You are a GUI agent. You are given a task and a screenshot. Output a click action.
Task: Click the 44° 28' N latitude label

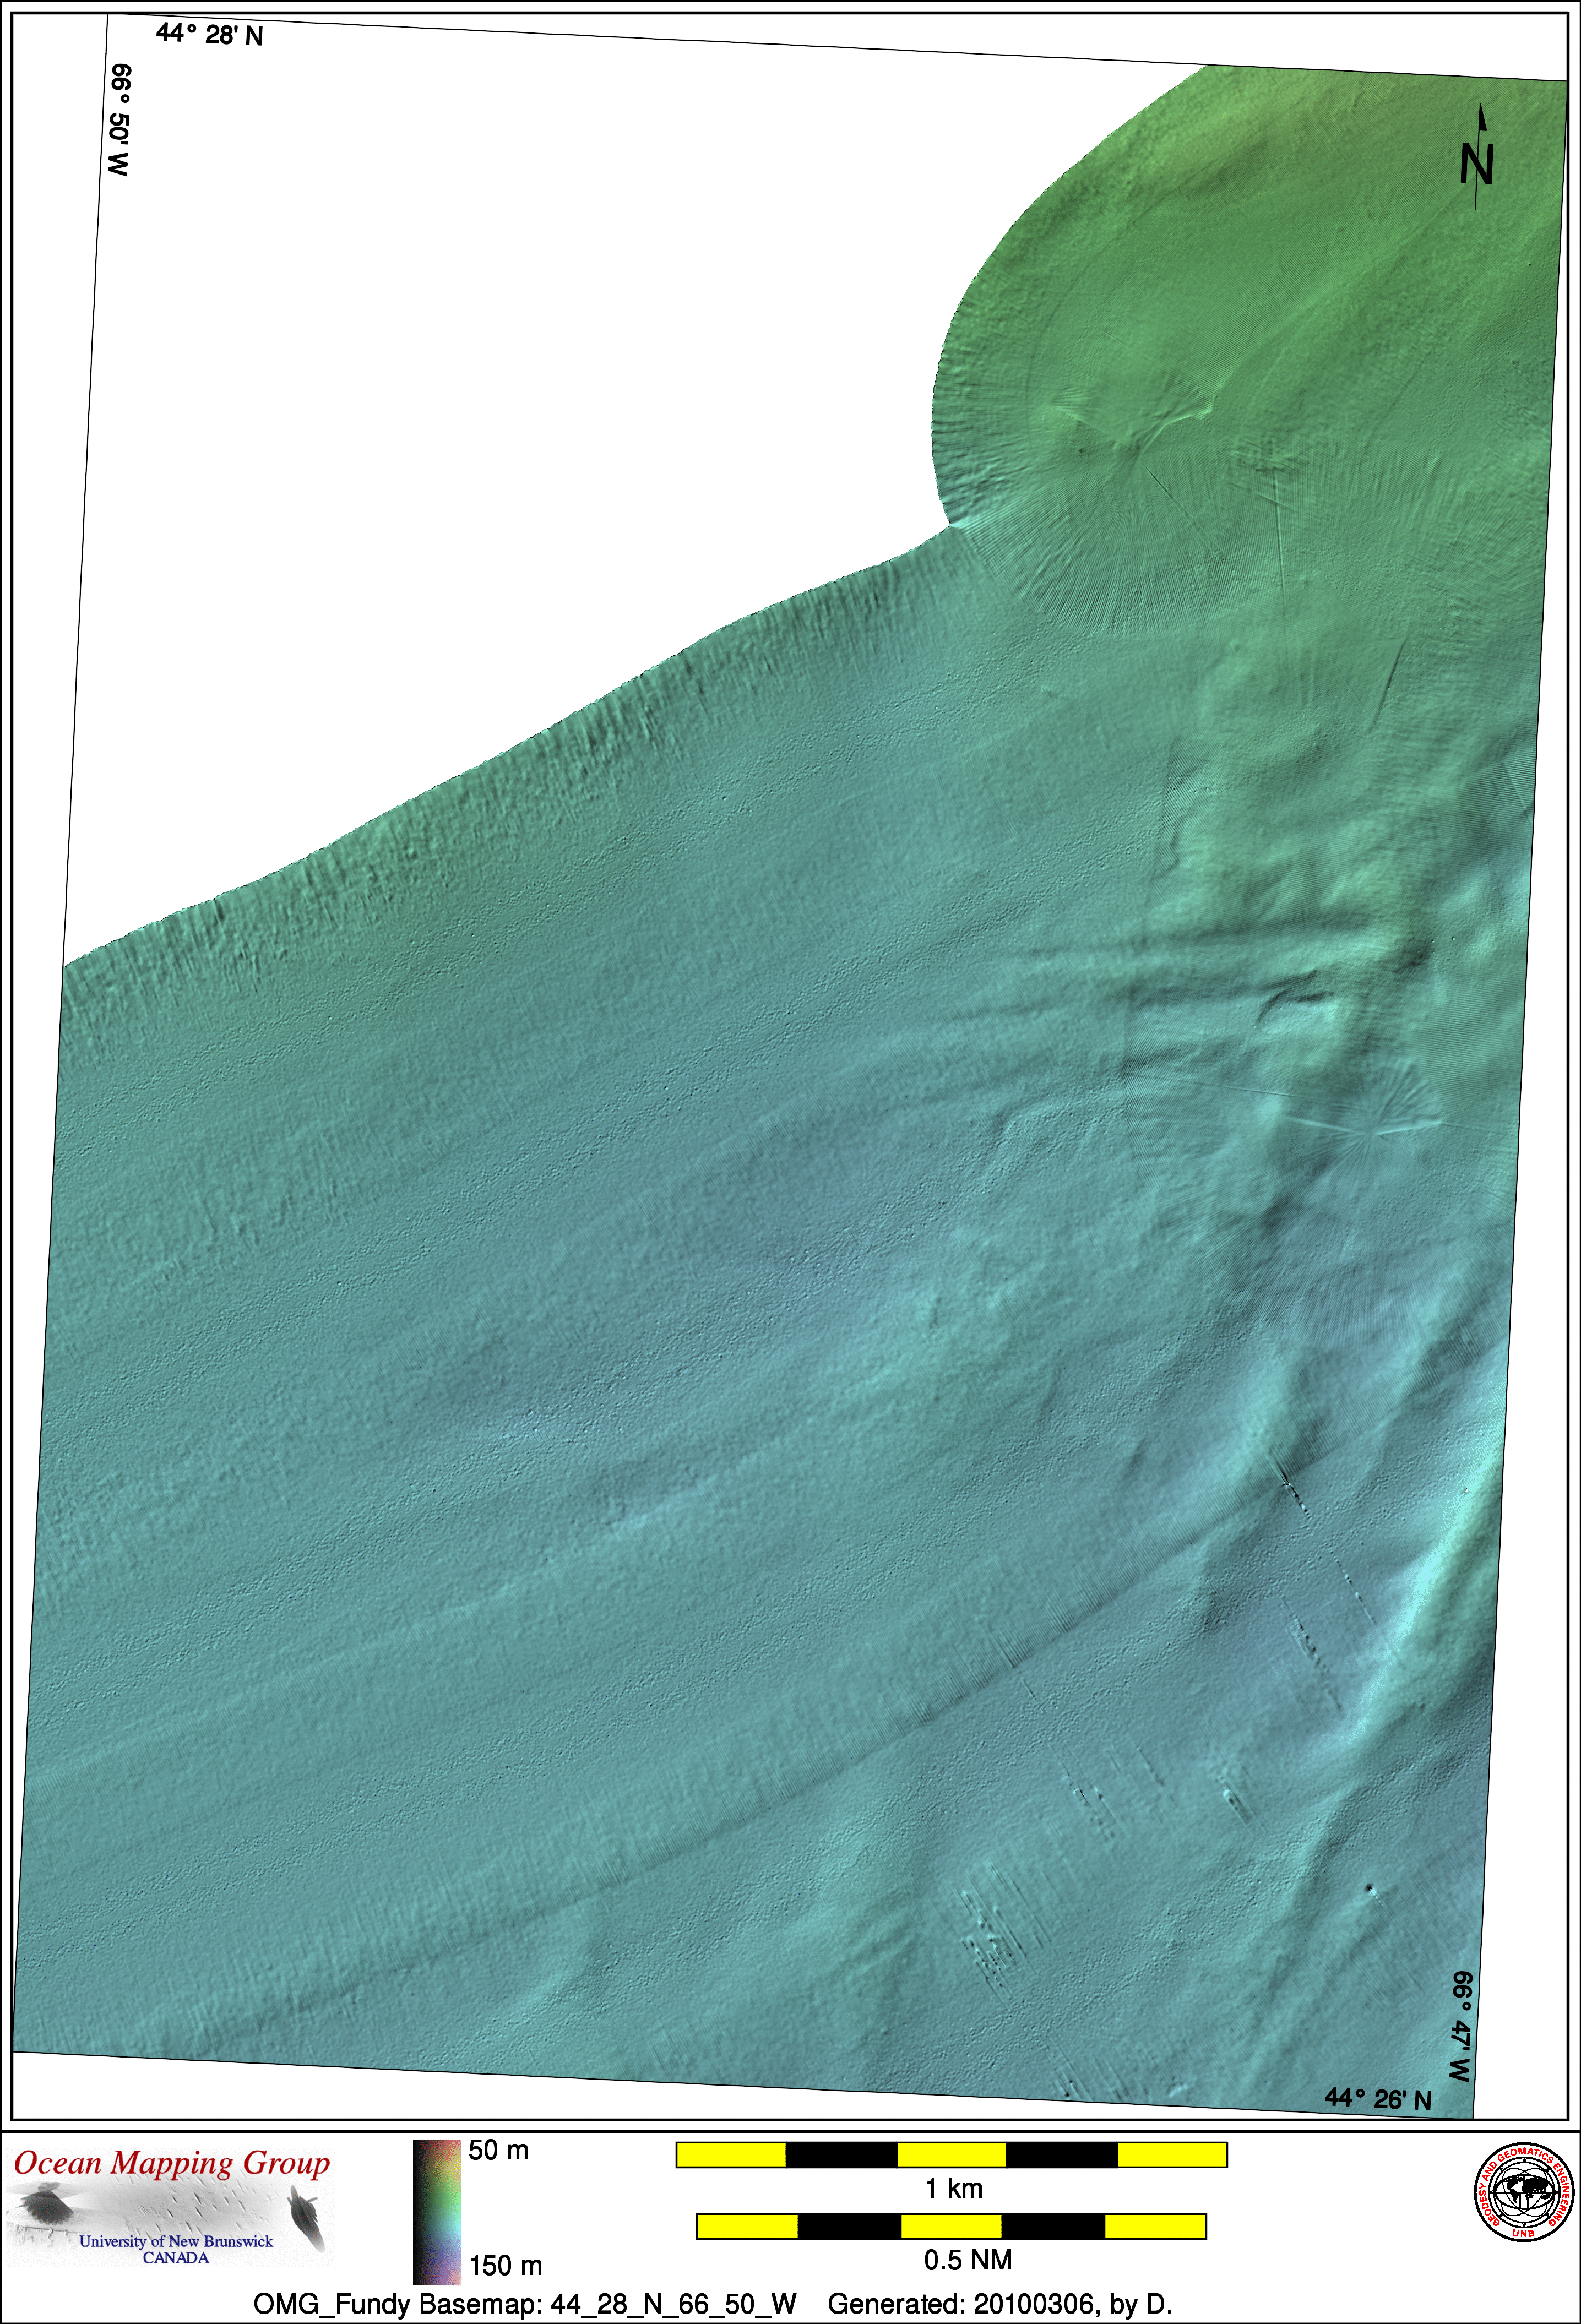pyautogui.click(x=210, y=35)
